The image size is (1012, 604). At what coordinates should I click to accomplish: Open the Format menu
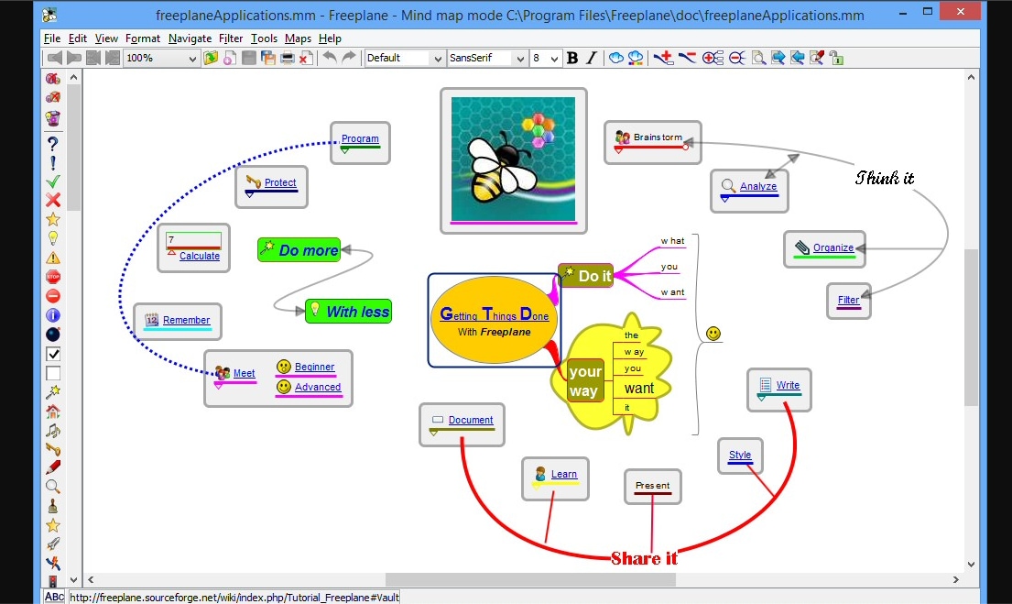pos(143,38)
